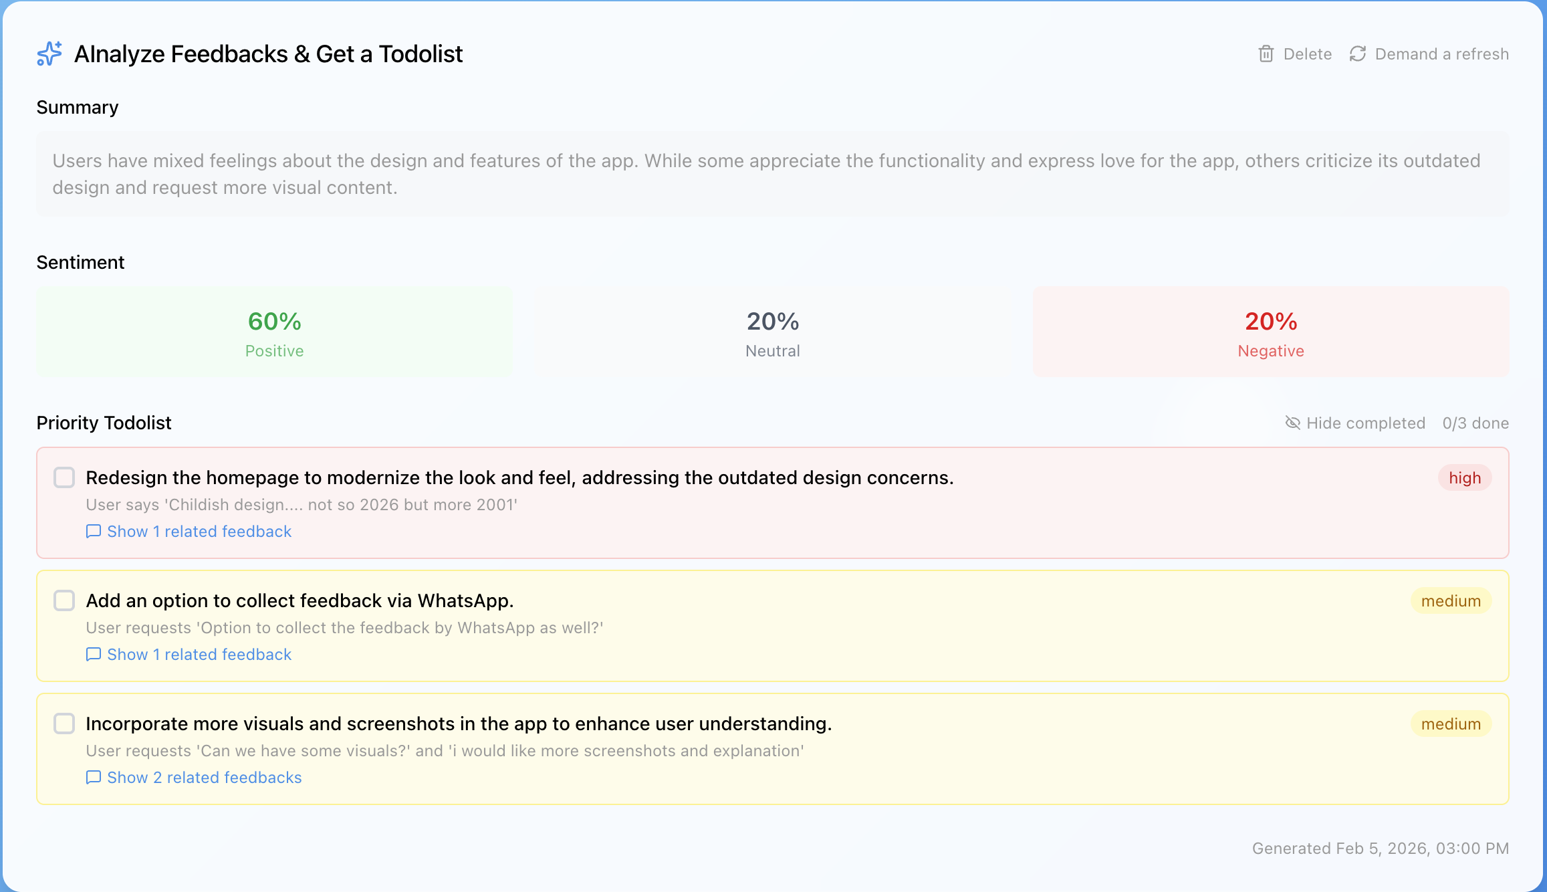This screenshot has height=892, width=1547.
Task: Toggle 'Hide completed' tasks
Action: point(1365,423)
